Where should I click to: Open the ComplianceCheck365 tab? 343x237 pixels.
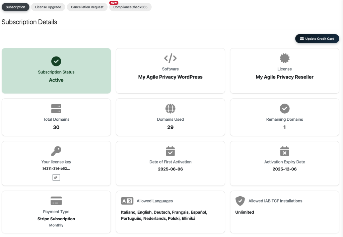[130, 7]
